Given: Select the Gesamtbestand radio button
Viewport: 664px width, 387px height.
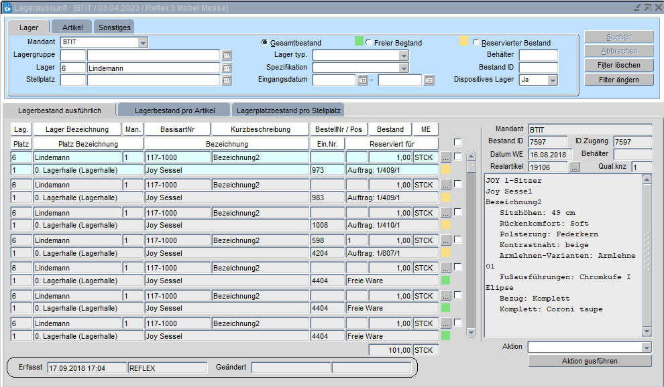Looking at the screenshot, I should tap(265, 42).
